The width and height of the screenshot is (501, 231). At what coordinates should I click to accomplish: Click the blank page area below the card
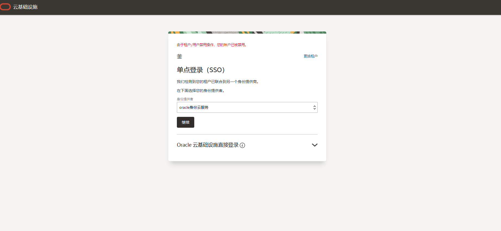click(247, 195)
